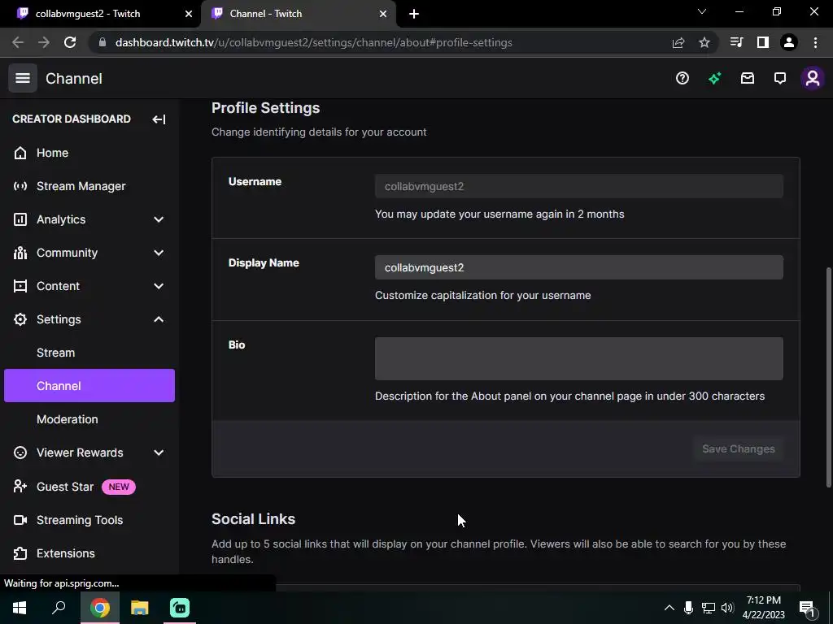Open the taskbar clock and date
833x624 pixels.
coord(763,608)
